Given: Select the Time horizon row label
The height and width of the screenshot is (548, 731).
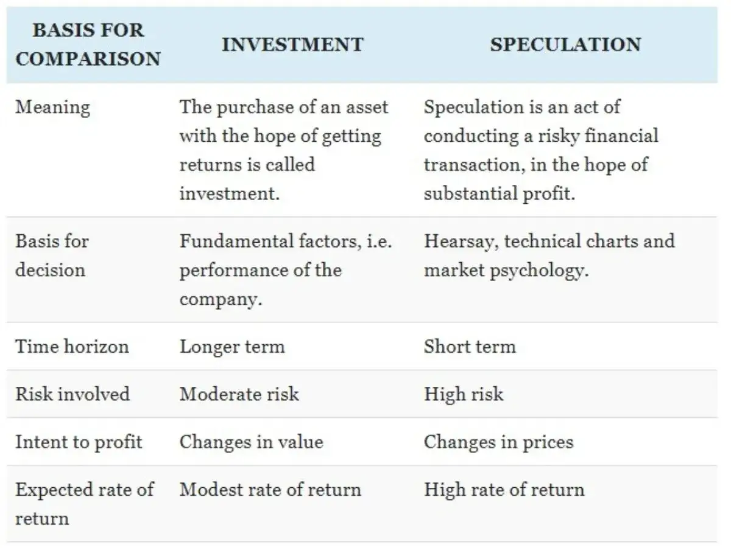Looking at the screenshot, I should pyautogui.click(x=72, y=347).
